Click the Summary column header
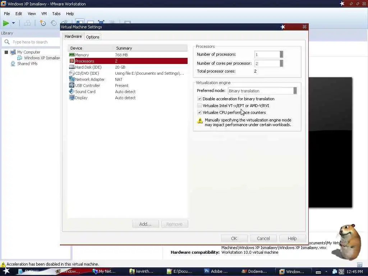Screen dimensions: 368x276 [151, 48]
